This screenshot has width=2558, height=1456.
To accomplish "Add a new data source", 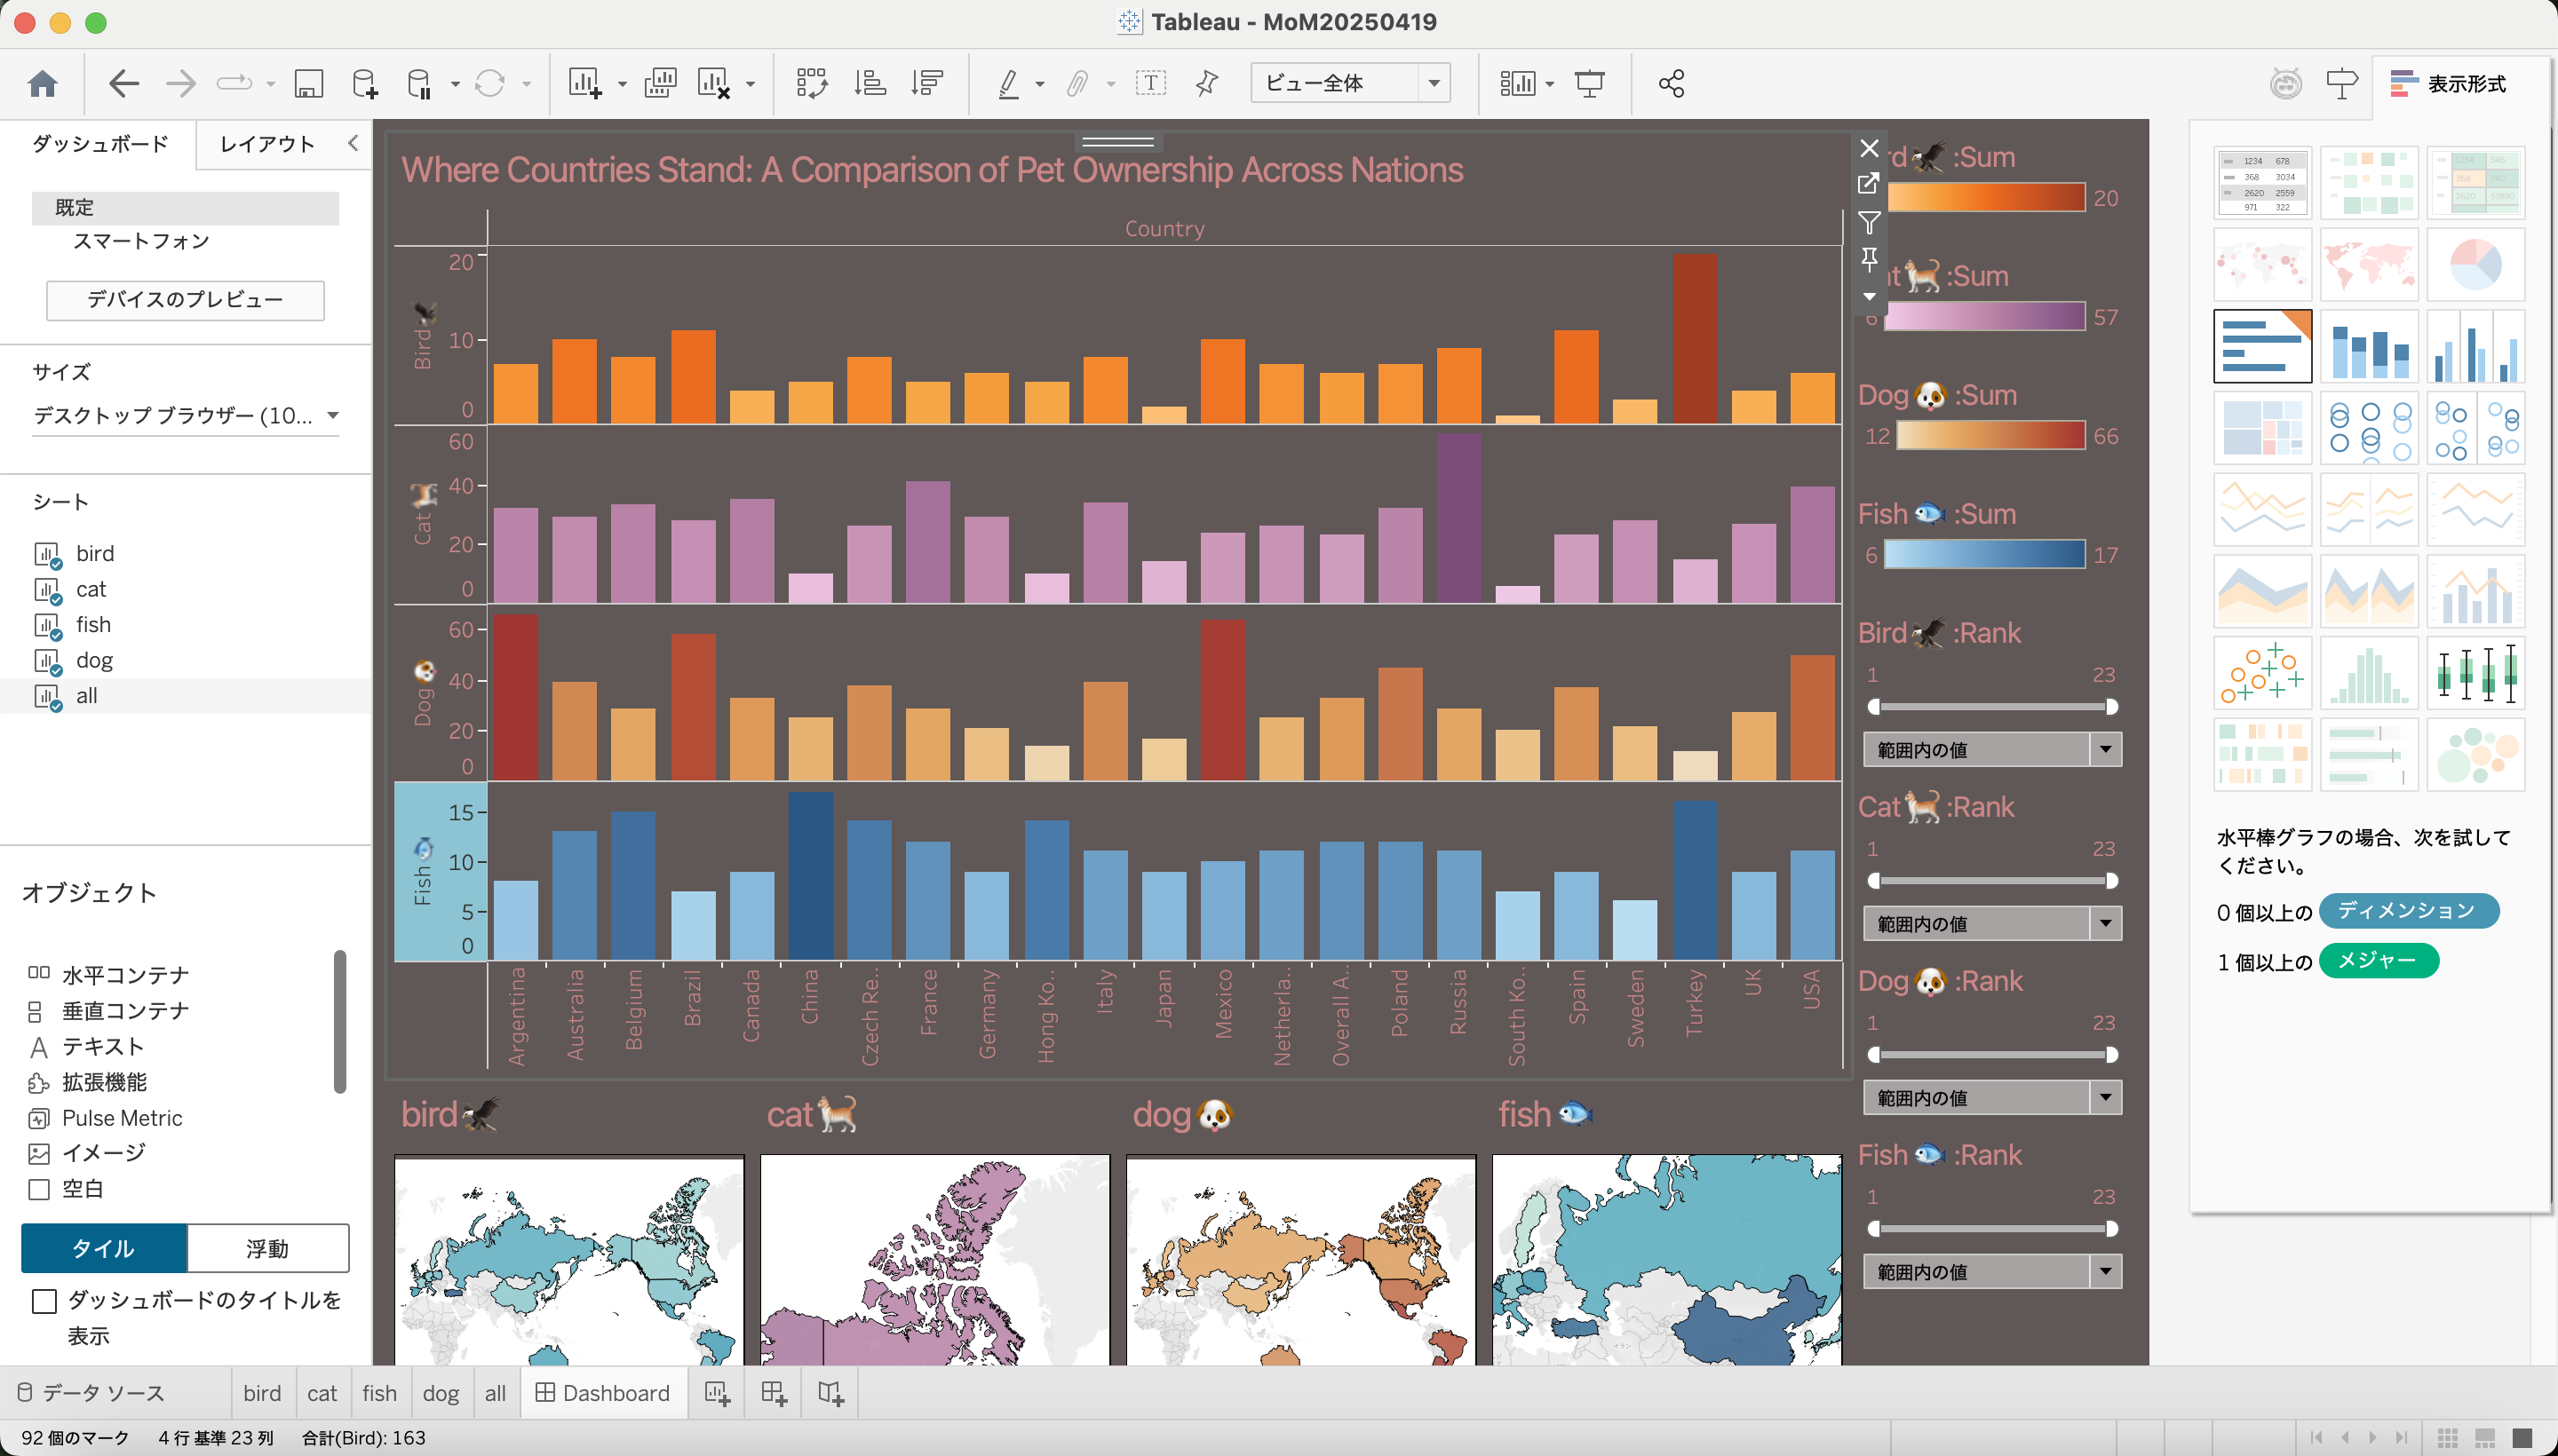I will click(365, 83).
